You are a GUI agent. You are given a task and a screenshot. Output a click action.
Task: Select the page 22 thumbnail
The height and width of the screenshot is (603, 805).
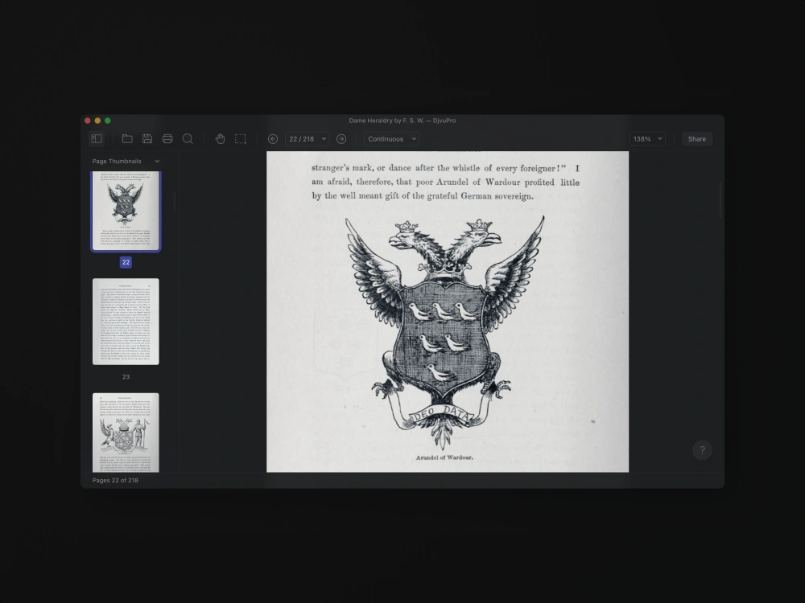pos(126,211)
